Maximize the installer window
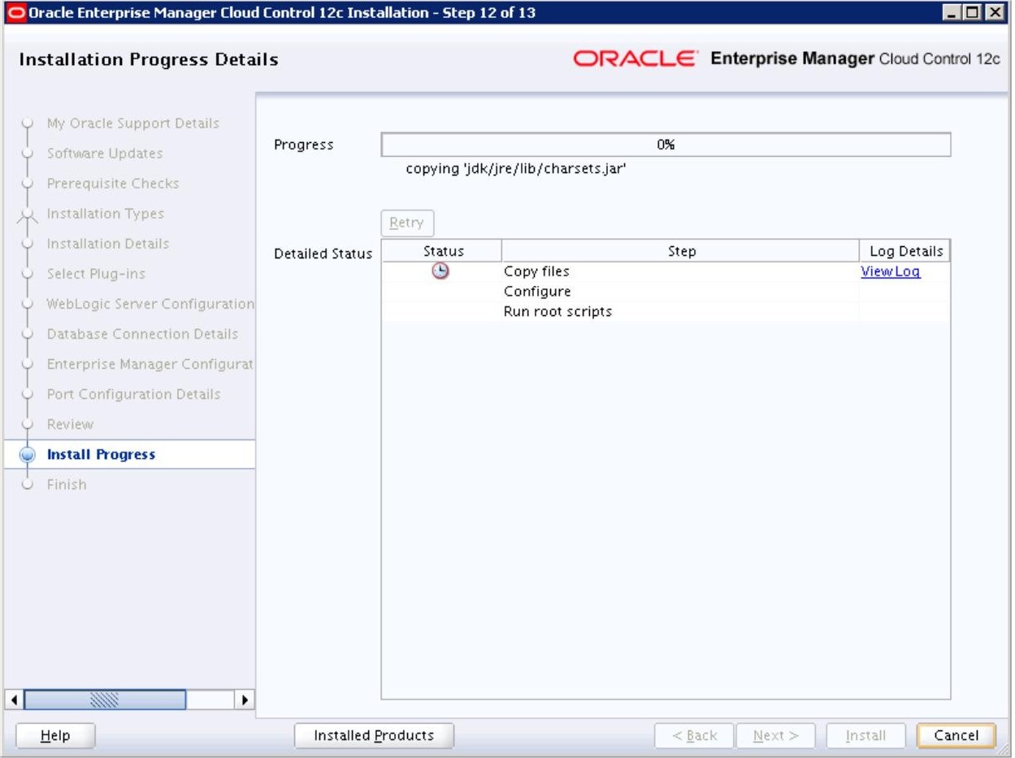The height and width of the screenshot is (758, 1015). coord(974,13)
